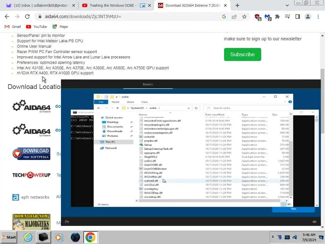Click the 5:46 AM taskbar clock

(x=309, y=237)
